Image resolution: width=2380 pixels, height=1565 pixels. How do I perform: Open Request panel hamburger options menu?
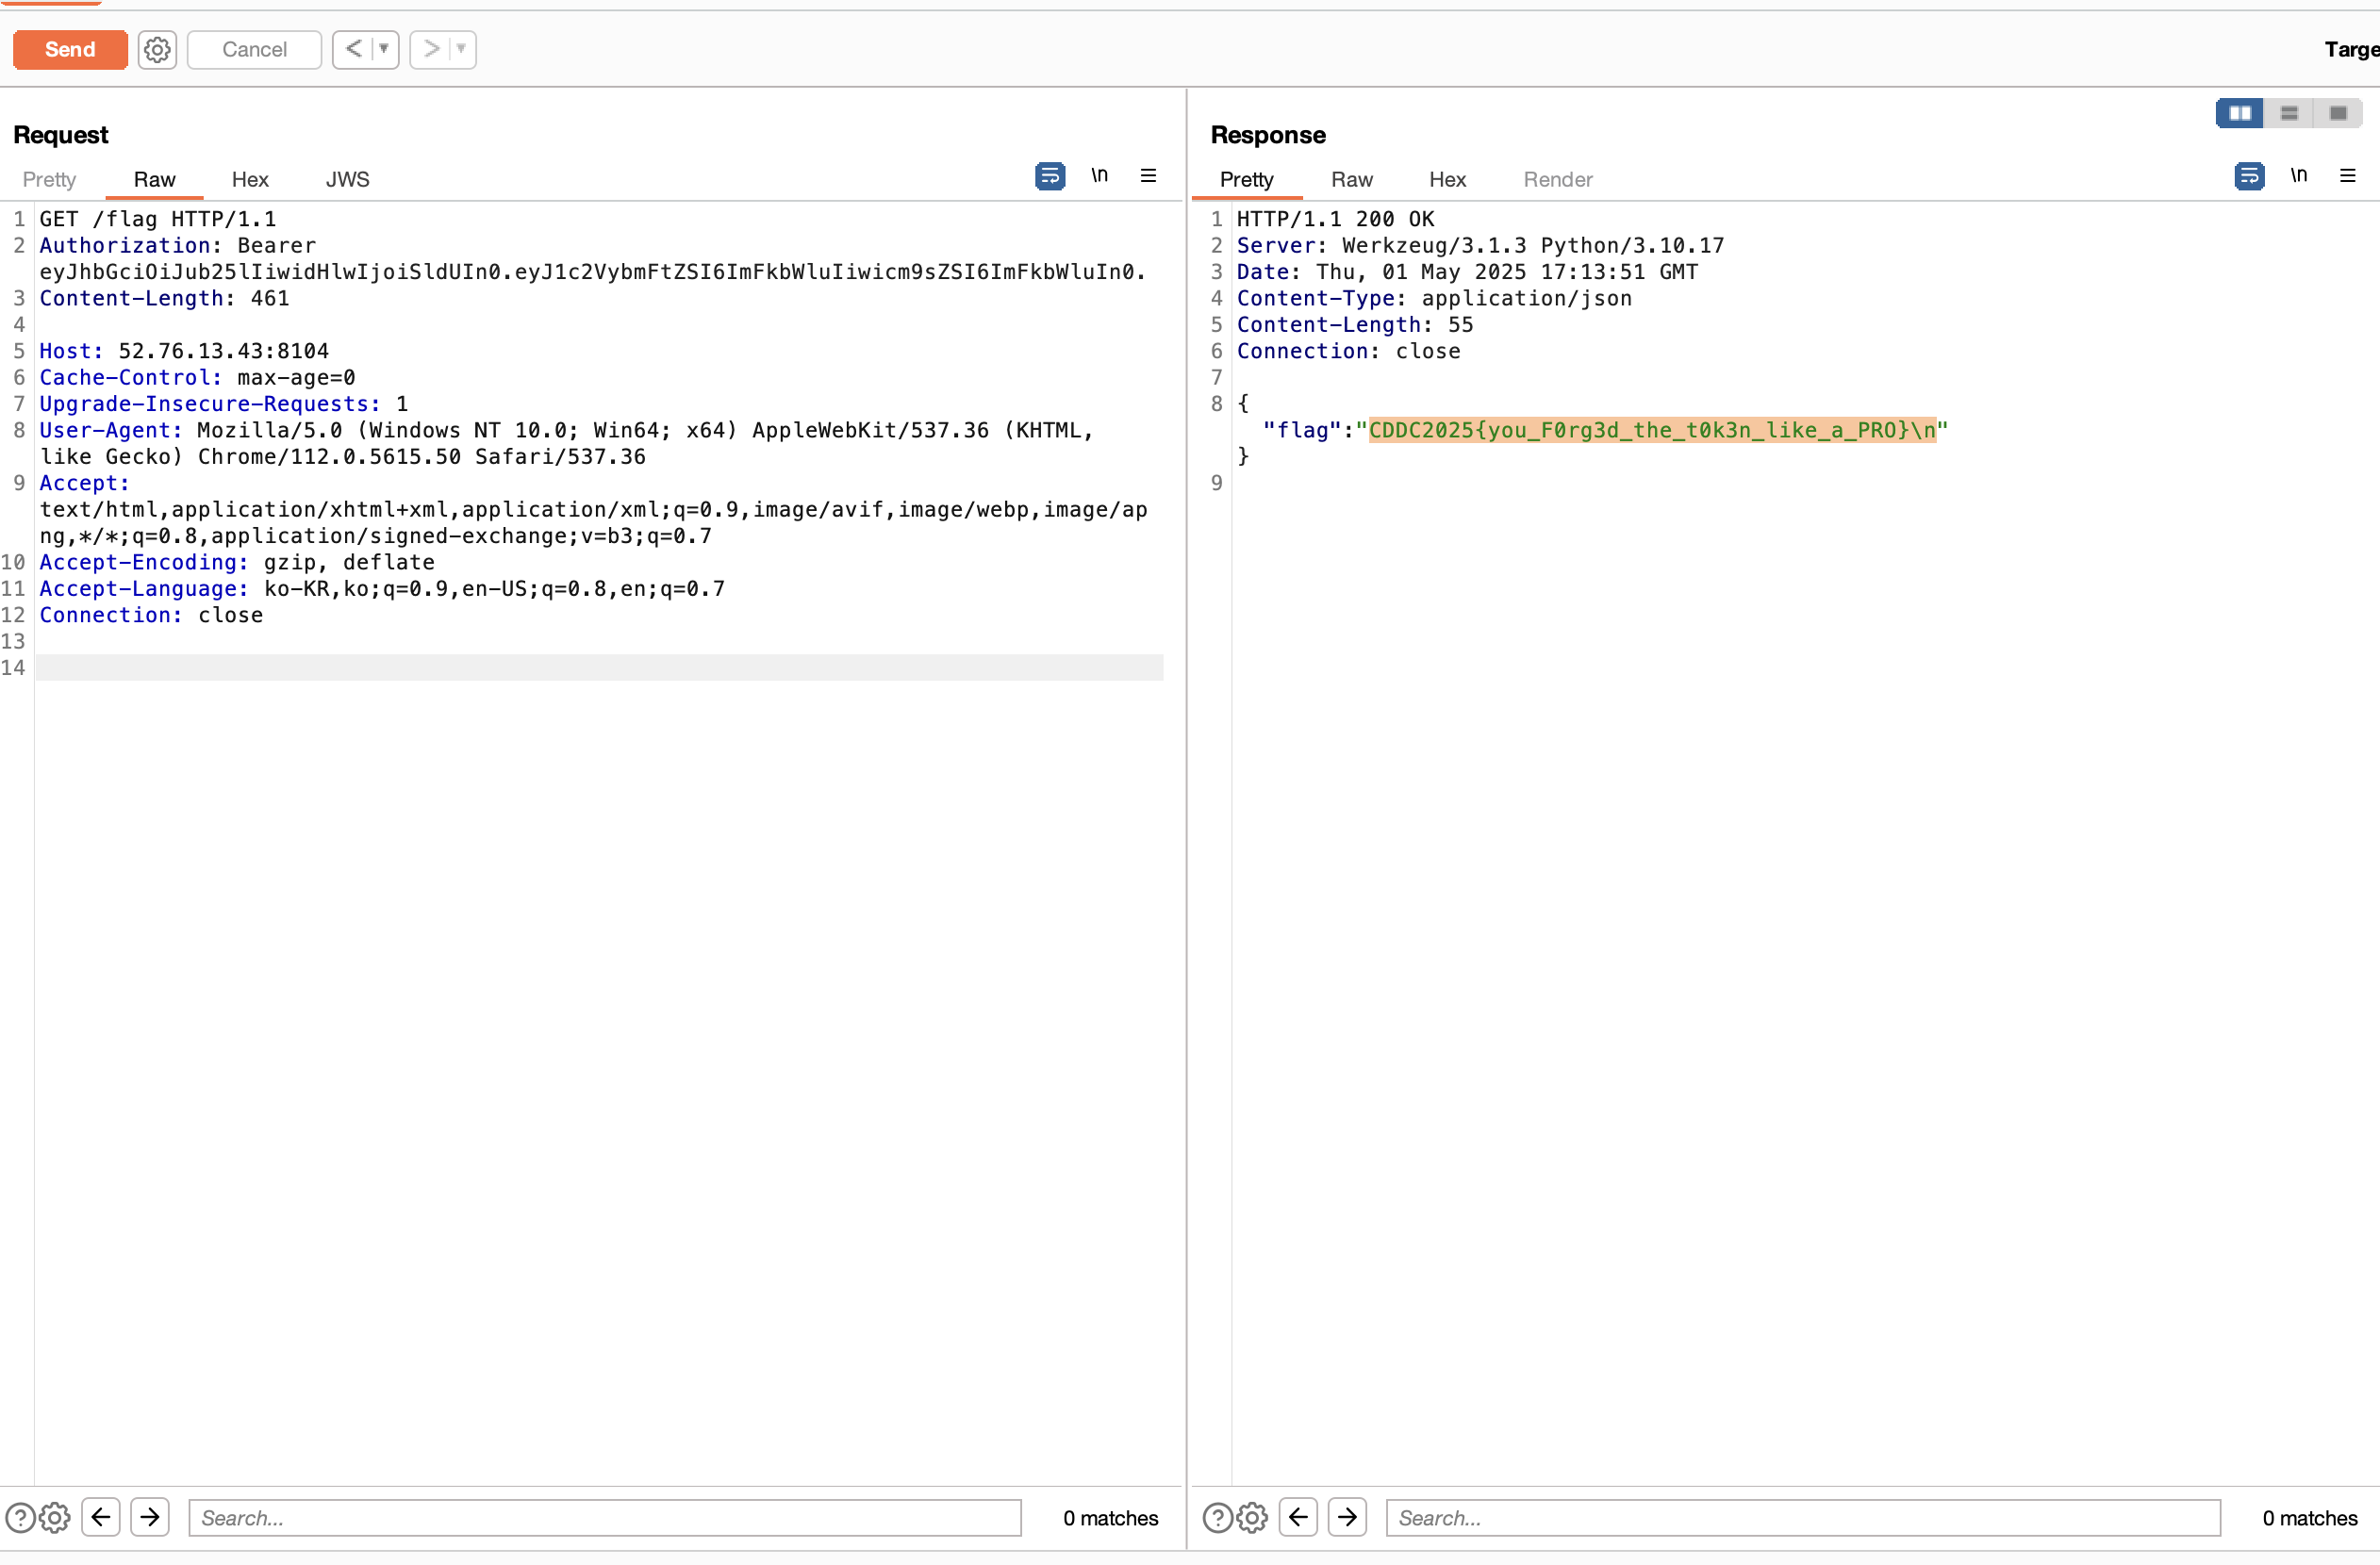(1148, 176)
